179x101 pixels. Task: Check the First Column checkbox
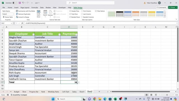(x=82, y=11)
